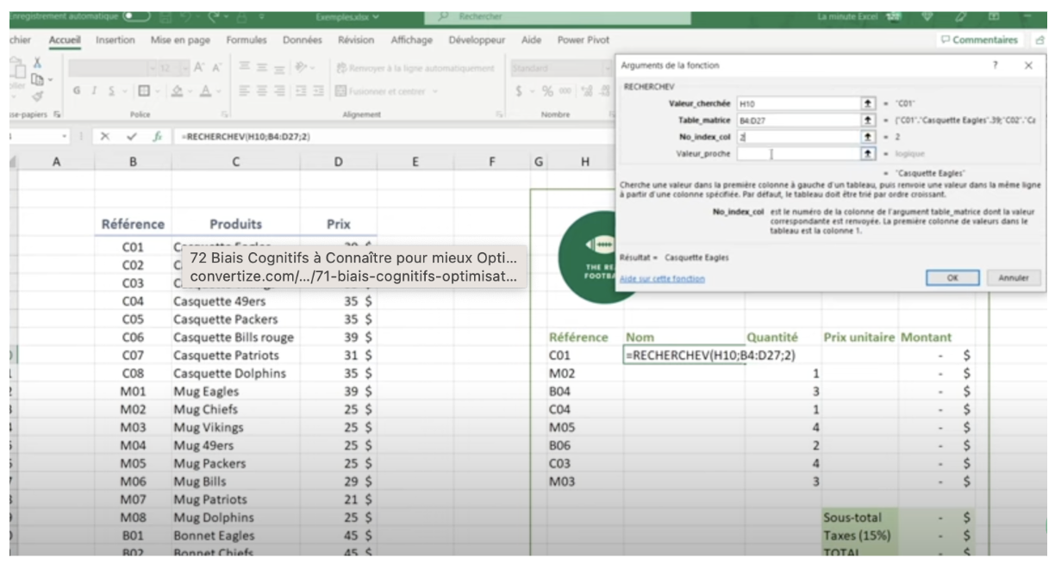The width and height of the screenshot is (1055, 570).
Task: Click the Valeur_proche input field
Action: coord(798,153)
